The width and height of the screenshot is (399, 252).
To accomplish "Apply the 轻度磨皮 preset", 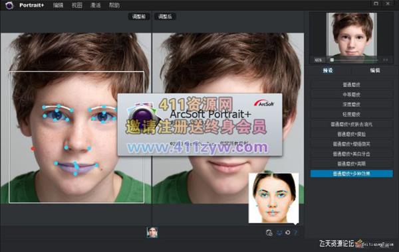I will click(x=351, y=114).
